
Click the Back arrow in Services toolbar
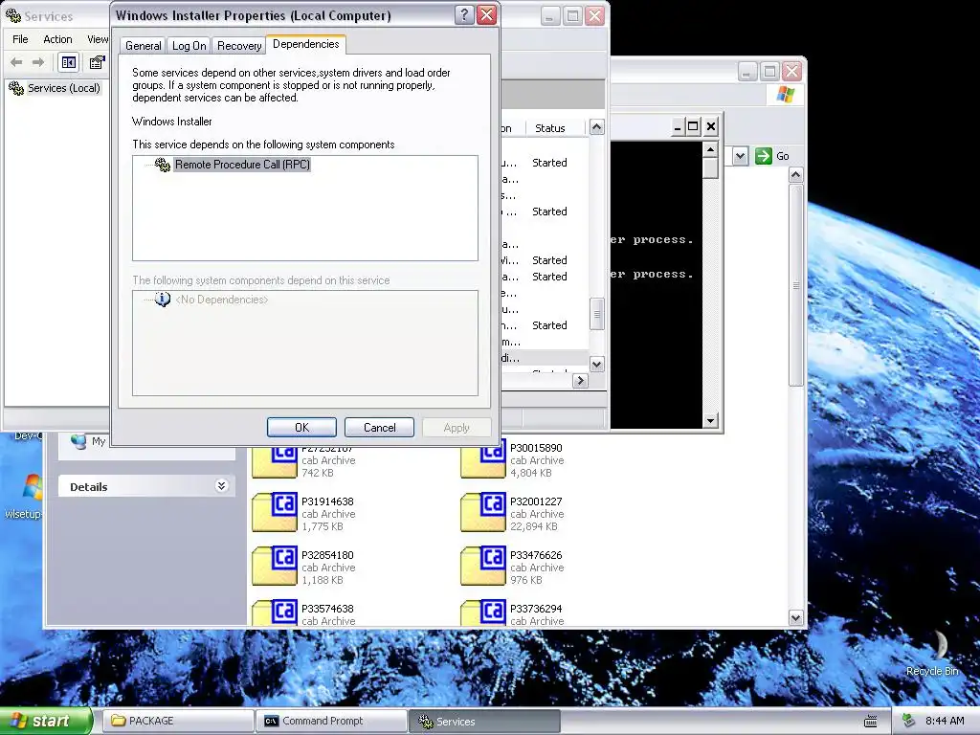(17, 62)
